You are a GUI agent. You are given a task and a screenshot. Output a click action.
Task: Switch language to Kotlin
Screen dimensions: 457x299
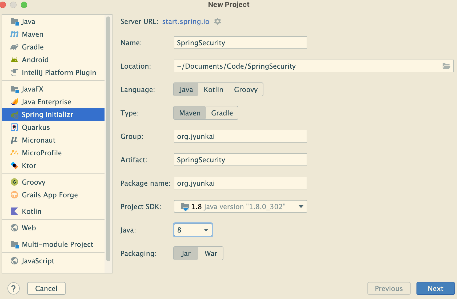coord(214,90)
